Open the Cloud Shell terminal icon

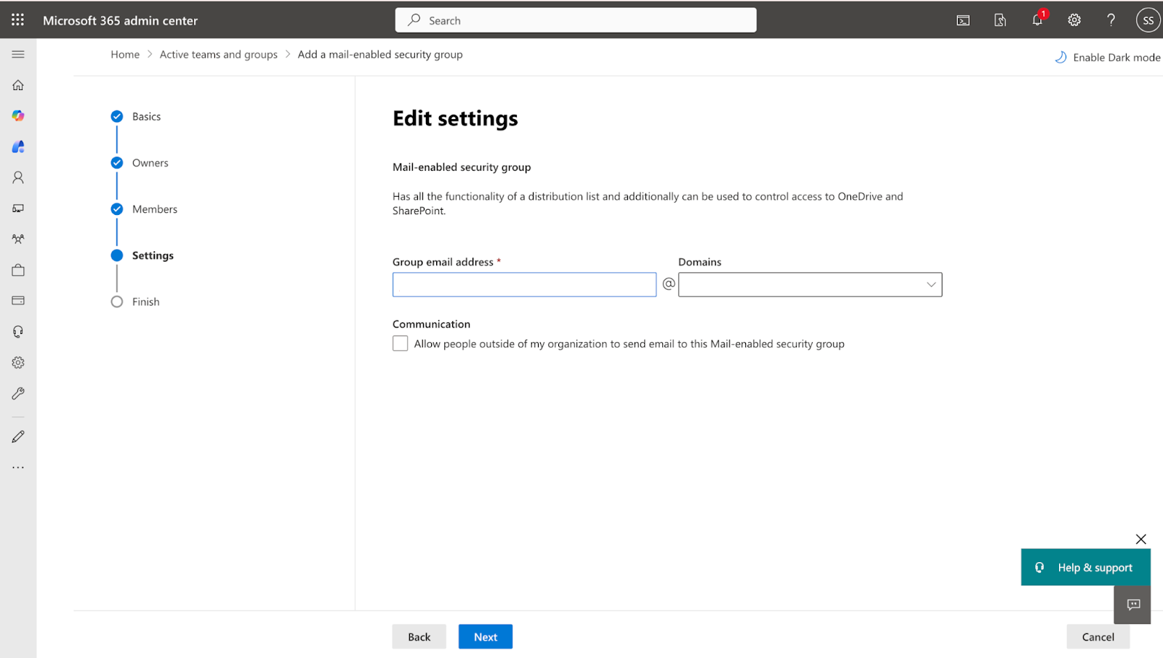pyautogui.click(x=963, y=20)
